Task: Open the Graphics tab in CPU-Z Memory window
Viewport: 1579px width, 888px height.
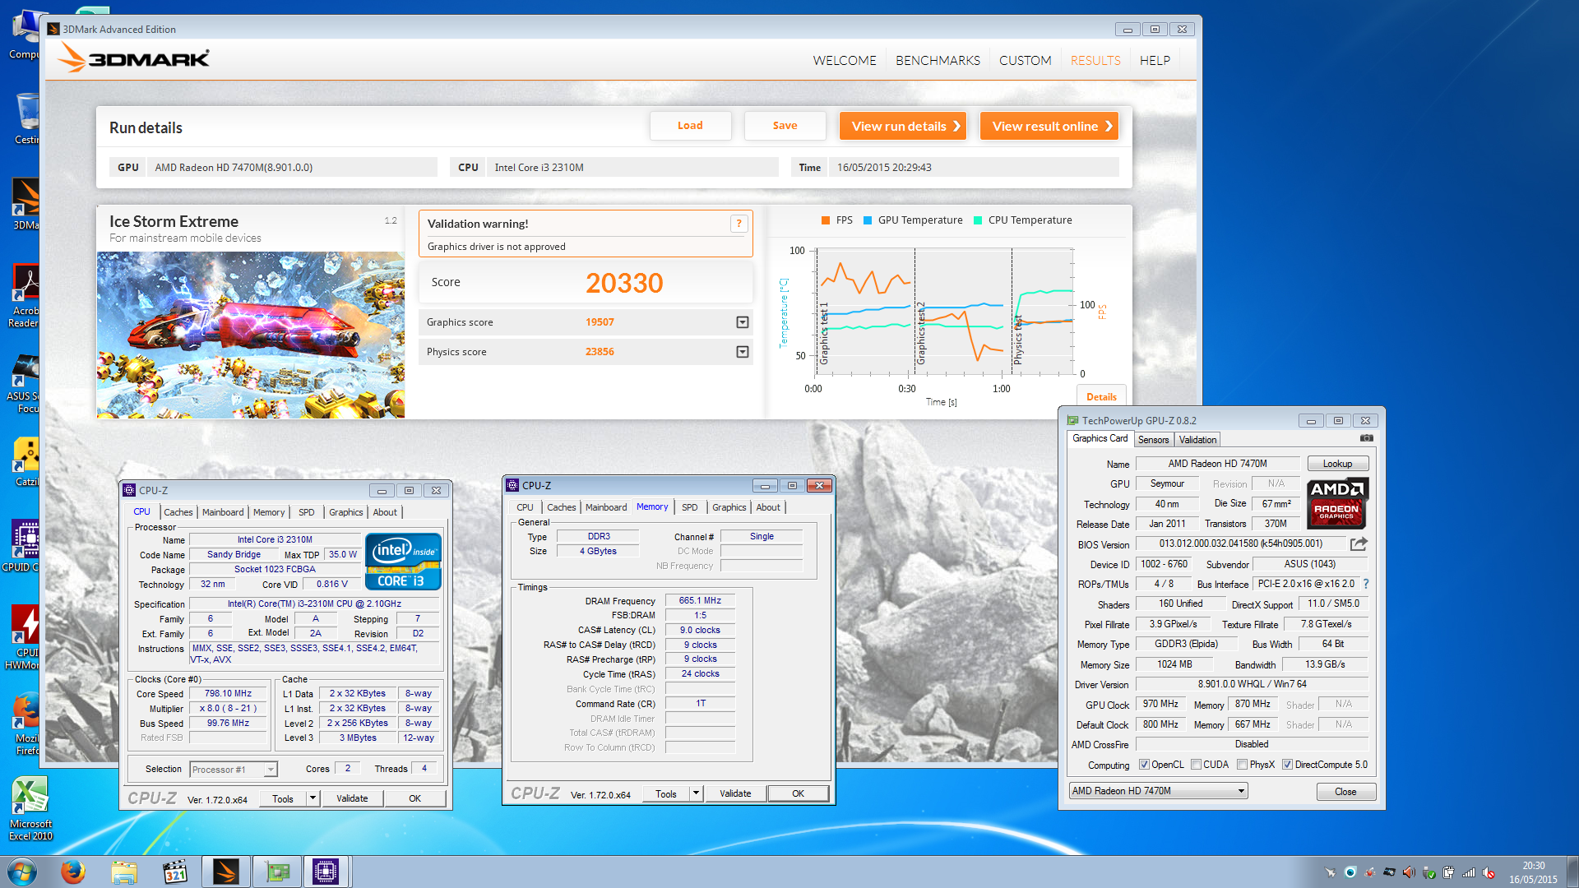Action: pyautogui.click(x=729, y=507)
